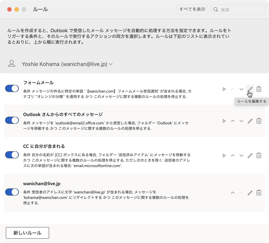Delete the Outlook さんからのすべてのメッセージ rule

pos(259,121)
